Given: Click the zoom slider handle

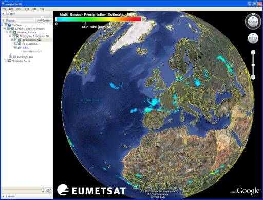Looking at the screenshot, I should pyautogui.click(x=253, y=65).
